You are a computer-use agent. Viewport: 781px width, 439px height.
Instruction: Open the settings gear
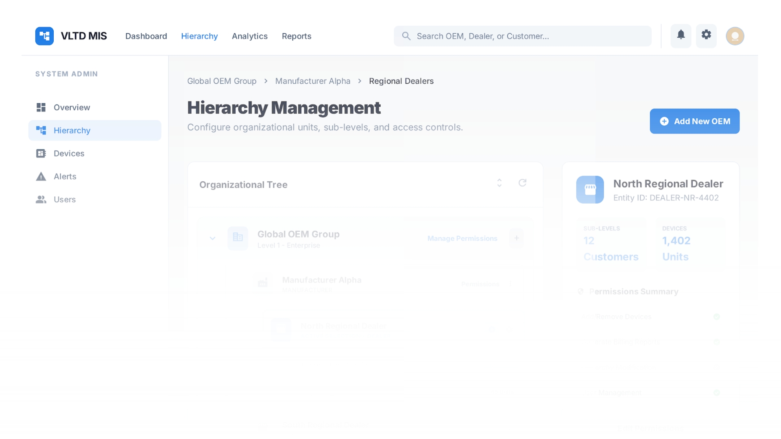[706, 35]
